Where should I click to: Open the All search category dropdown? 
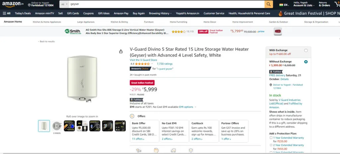[64, 4]
